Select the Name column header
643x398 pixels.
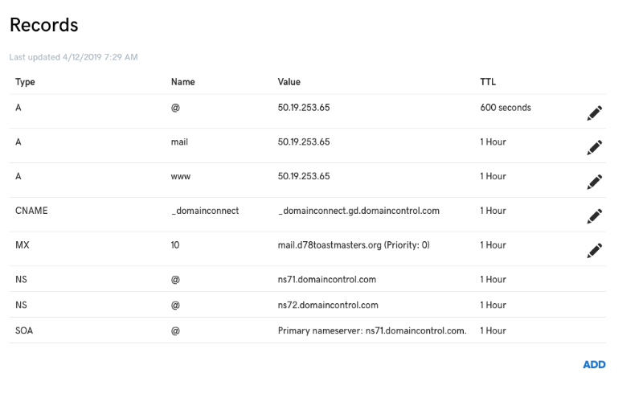[x=183, y=82]
